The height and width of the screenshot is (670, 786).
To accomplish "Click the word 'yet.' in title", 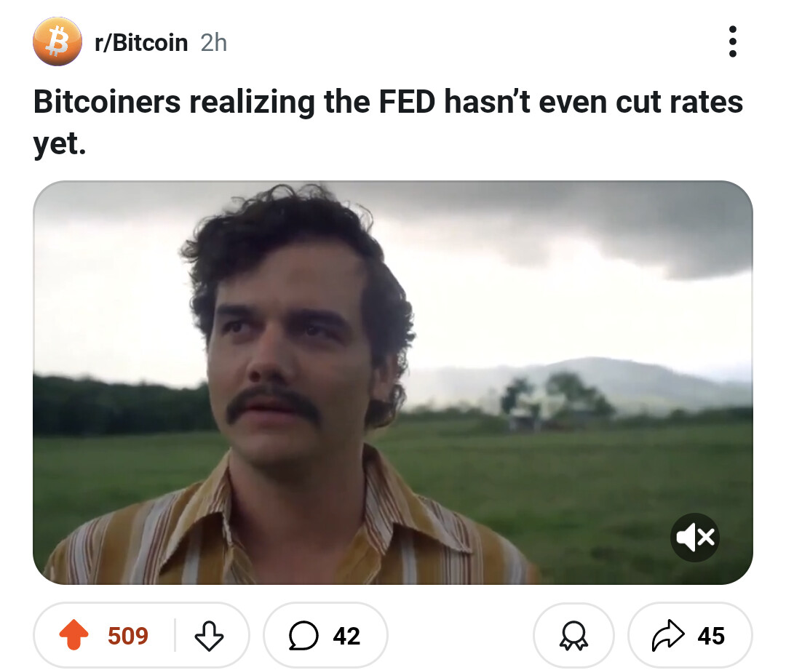I will coord(60,143).
